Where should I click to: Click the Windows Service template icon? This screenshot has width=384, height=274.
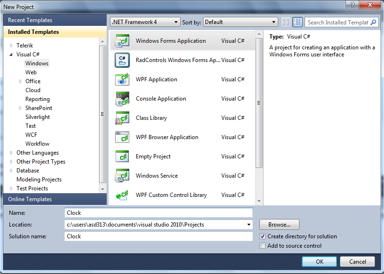[x=122, y=176]
